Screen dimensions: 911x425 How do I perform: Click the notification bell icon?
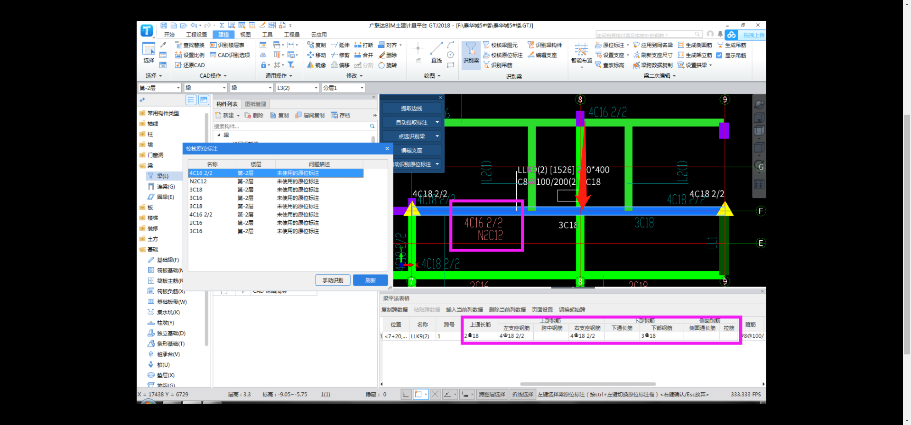click(720, 34)
